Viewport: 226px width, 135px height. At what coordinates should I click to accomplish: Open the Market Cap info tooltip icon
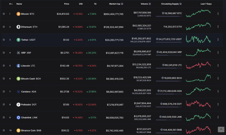(122, 4)
